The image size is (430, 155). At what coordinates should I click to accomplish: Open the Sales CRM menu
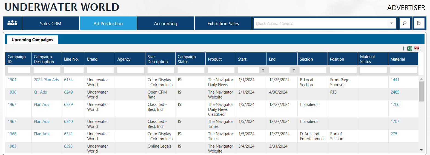pyautogui.click(x=50, y=24)
